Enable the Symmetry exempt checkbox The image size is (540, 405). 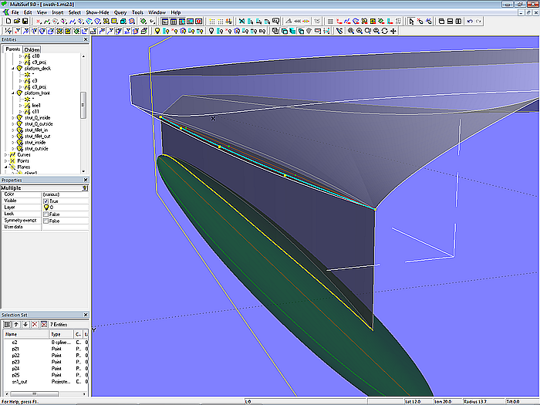[46, 221]
